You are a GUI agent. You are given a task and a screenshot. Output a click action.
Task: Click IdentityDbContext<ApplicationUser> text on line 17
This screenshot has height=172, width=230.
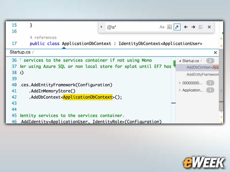(160, 44)
